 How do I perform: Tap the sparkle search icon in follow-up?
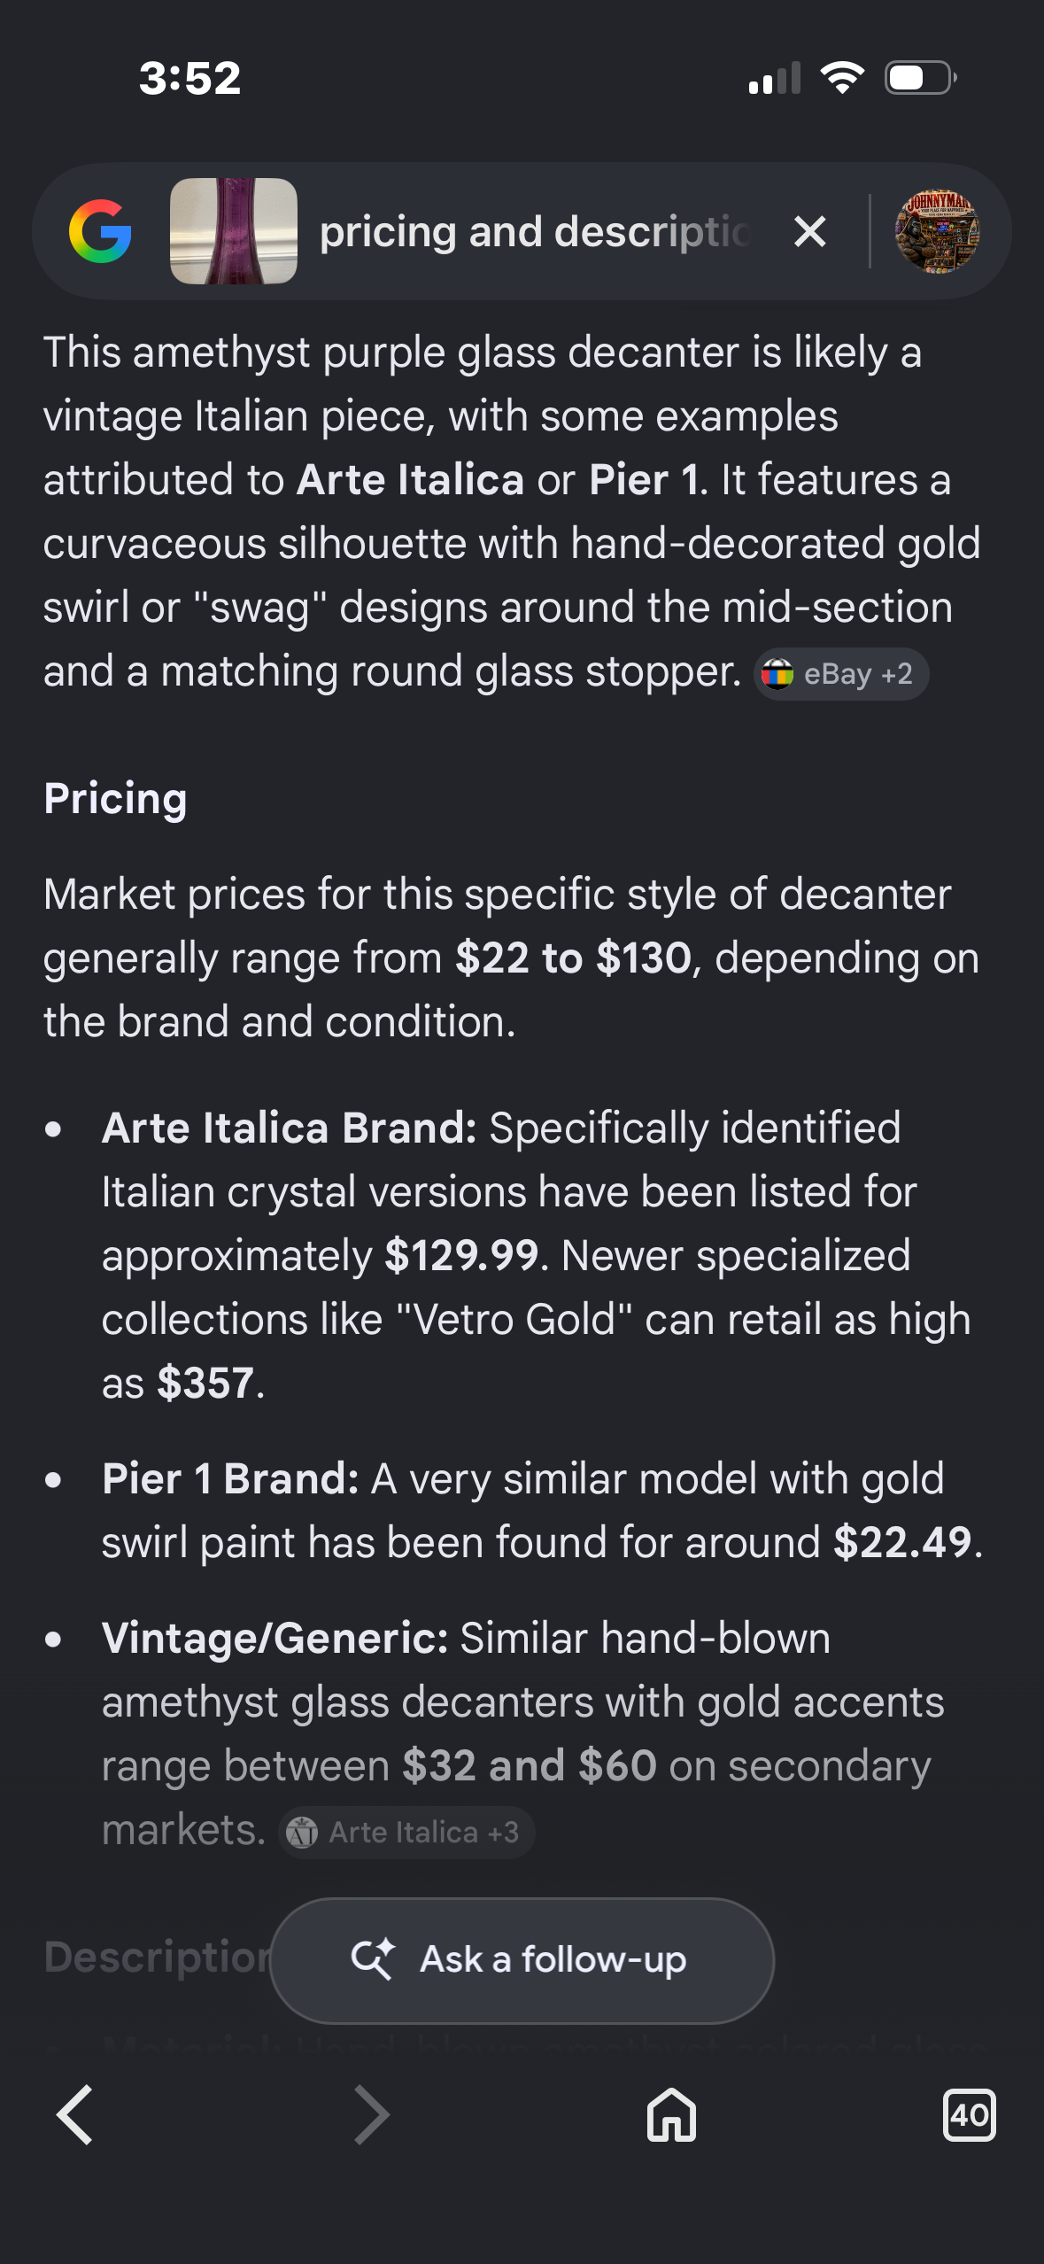tap(373, 1958)
